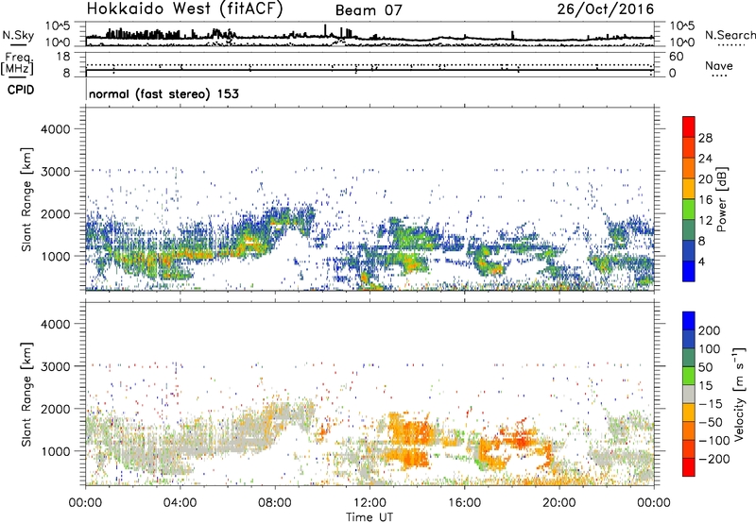Viewport: 756px width, 523px height.
Task: Pick the light green 12-16 dB power swatch
Action: click(x=689, y=210)
